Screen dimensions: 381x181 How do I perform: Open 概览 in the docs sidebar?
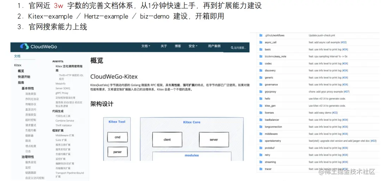pyautogui.click(x=21, y=71)
